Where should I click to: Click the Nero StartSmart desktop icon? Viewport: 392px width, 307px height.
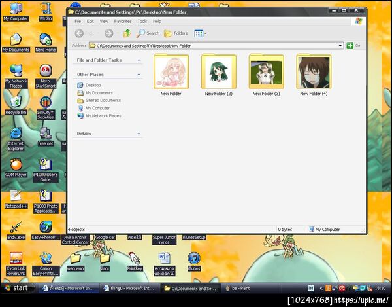tap(46, 77)
